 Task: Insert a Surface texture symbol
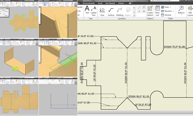[111, 12]
